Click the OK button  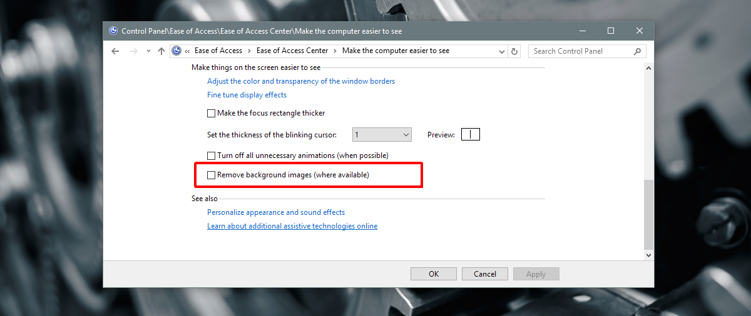[434, 274]
